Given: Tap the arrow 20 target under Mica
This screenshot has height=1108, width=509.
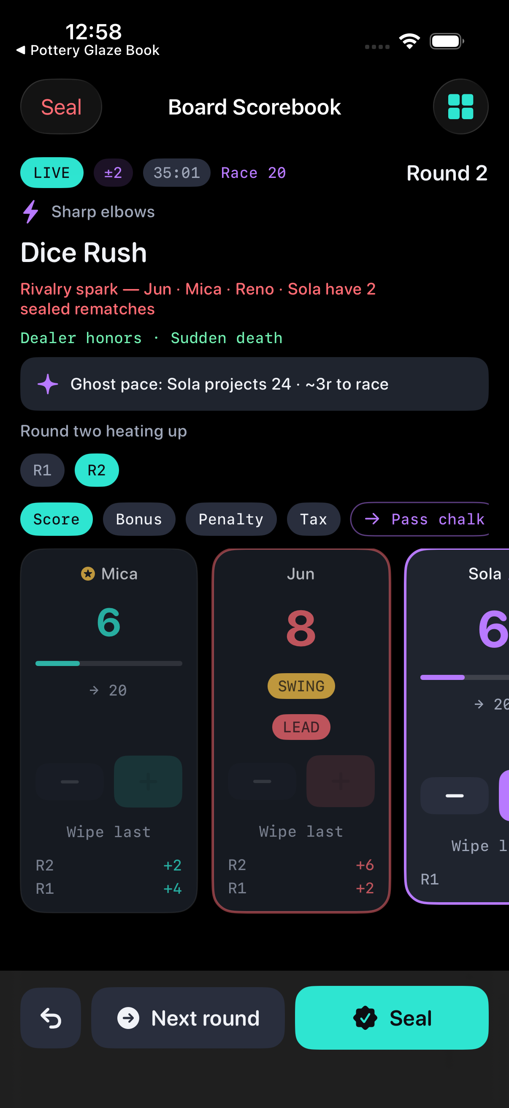Looking at the screenshot, I should click(108, 690).
